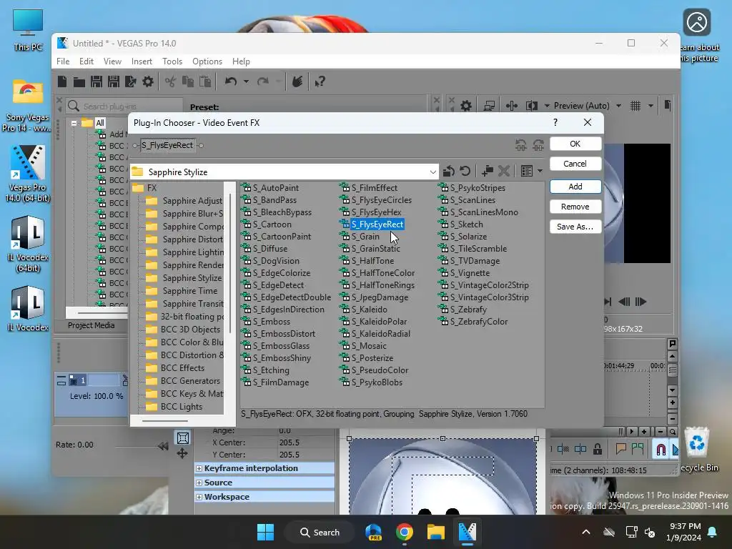Viewport: 732px width, 549px height.
Task: Click split screen view icon in preview
Action: click(x=532, y=106)
